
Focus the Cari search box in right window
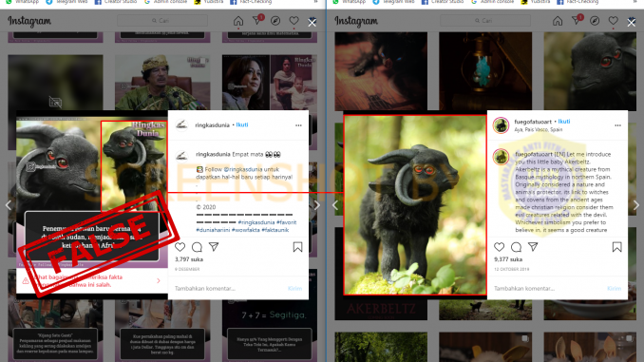click(x=485, y=21)
